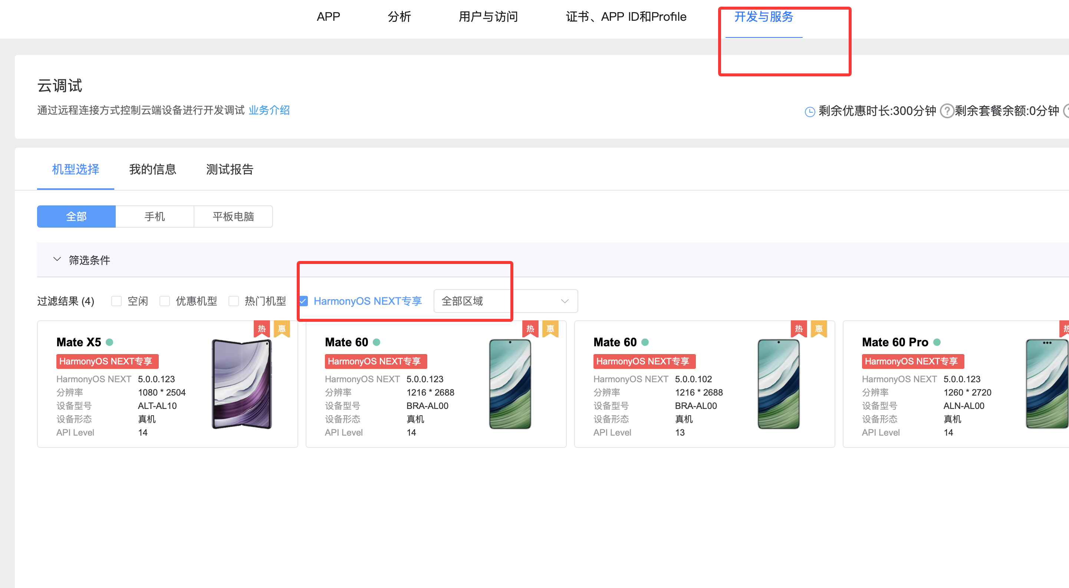Click the green status dot beside Mate 60 Pro
1069x588 pixels.
click(x=937, y=342)
